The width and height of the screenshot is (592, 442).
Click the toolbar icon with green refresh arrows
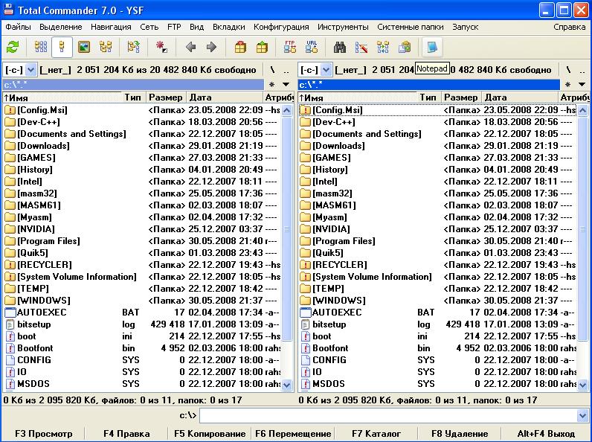coord(13,47)
